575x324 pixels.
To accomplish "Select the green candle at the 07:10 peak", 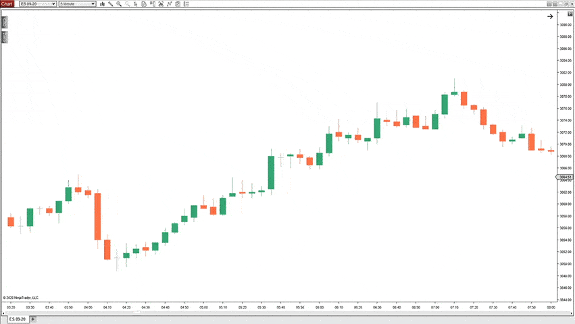I will tap(454, 93).
